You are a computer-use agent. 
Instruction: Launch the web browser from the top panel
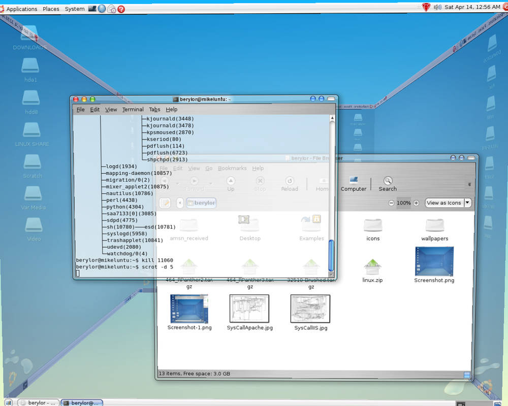[x=102, y=9]
